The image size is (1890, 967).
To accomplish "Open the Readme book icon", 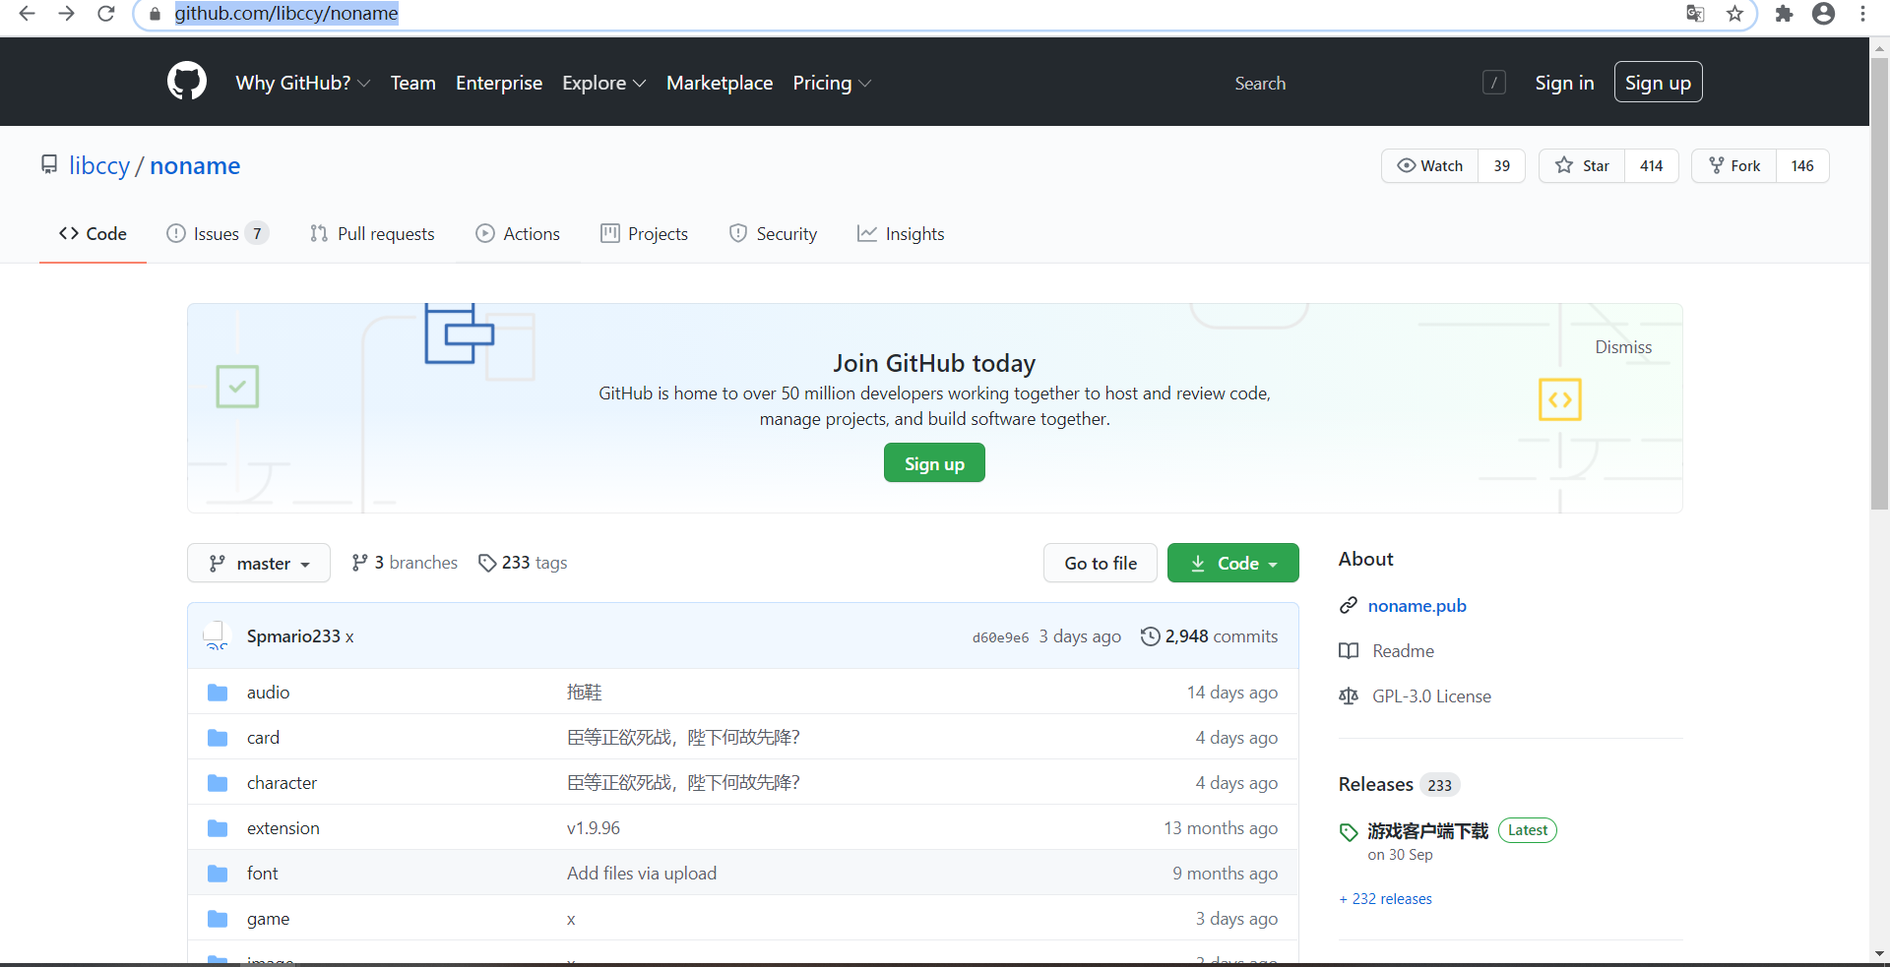I will point(1350,650).
